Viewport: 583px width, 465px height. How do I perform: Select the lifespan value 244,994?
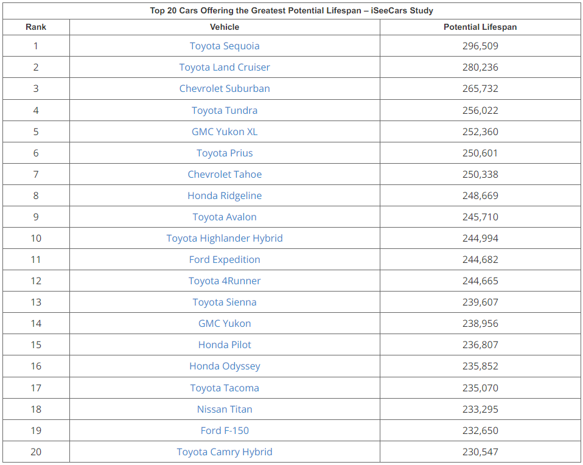[480, 238]
